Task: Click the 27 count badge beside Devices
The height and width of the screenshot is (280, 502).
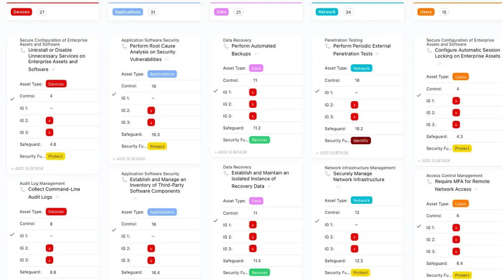Action: click(42, 12)
